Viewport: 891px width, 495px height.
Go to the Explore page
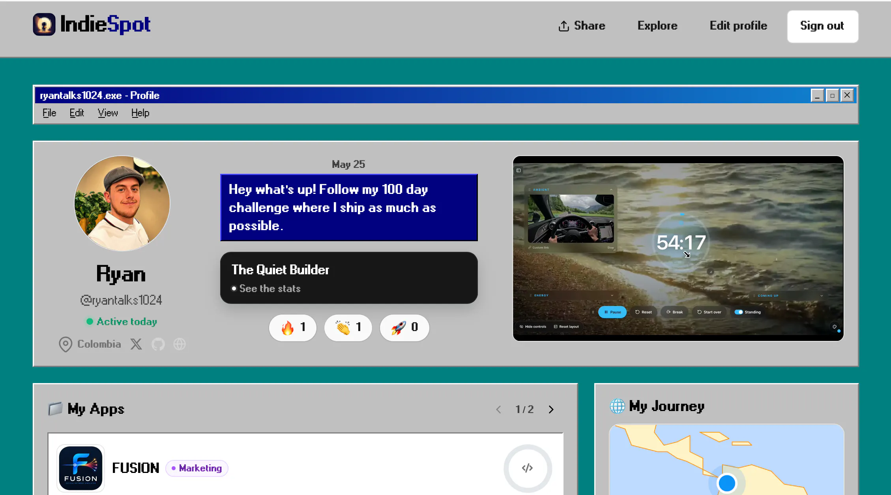(x=657, y=26)
